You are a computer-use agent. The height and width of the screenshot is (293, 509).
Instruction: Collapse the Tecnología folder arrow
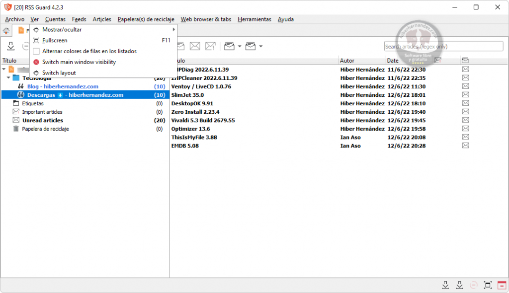point(8,78)
